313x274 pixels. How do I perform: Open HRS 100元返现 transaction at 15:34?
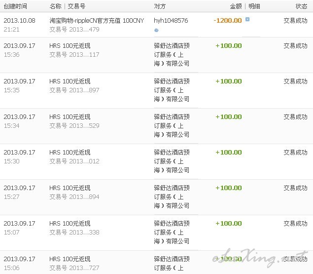pyautogui.click(x=70, y=117)
